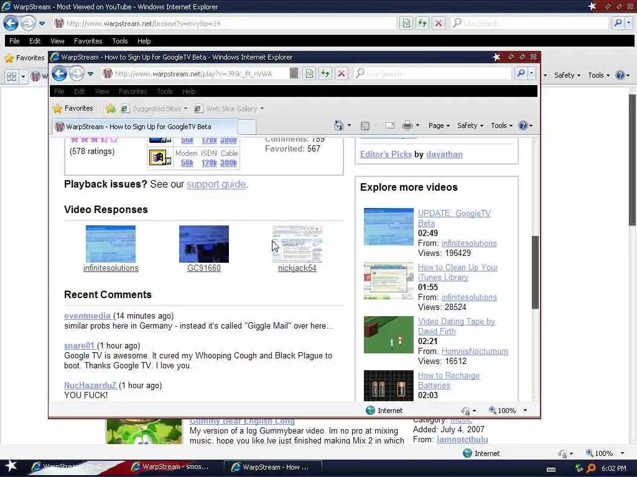Select How to Sign Up for GoogleTV tab
637x477 pixels.
[145, 127]
